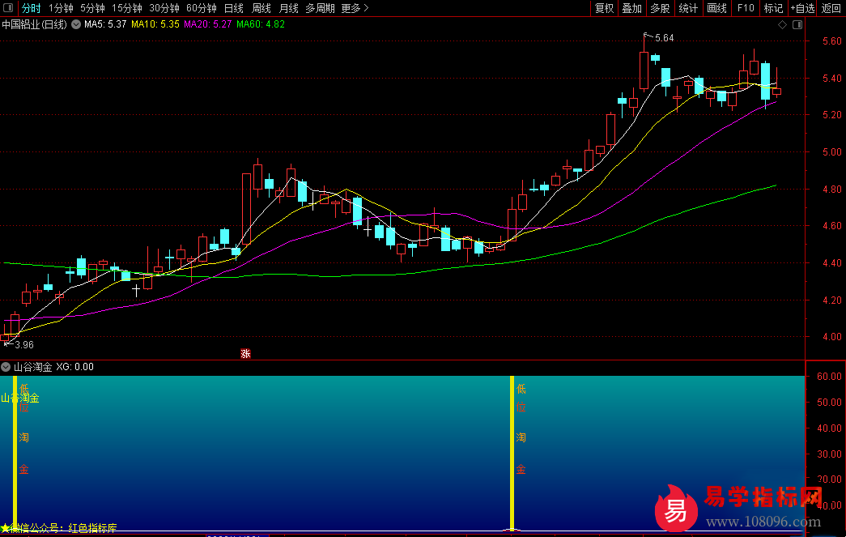Click the yellow signal bar at panel's left edge

(15, 454)
